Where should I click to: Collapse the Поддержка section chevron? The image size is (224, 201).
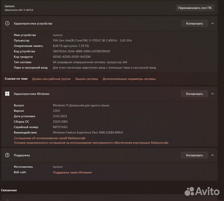[x=212, y=155]
